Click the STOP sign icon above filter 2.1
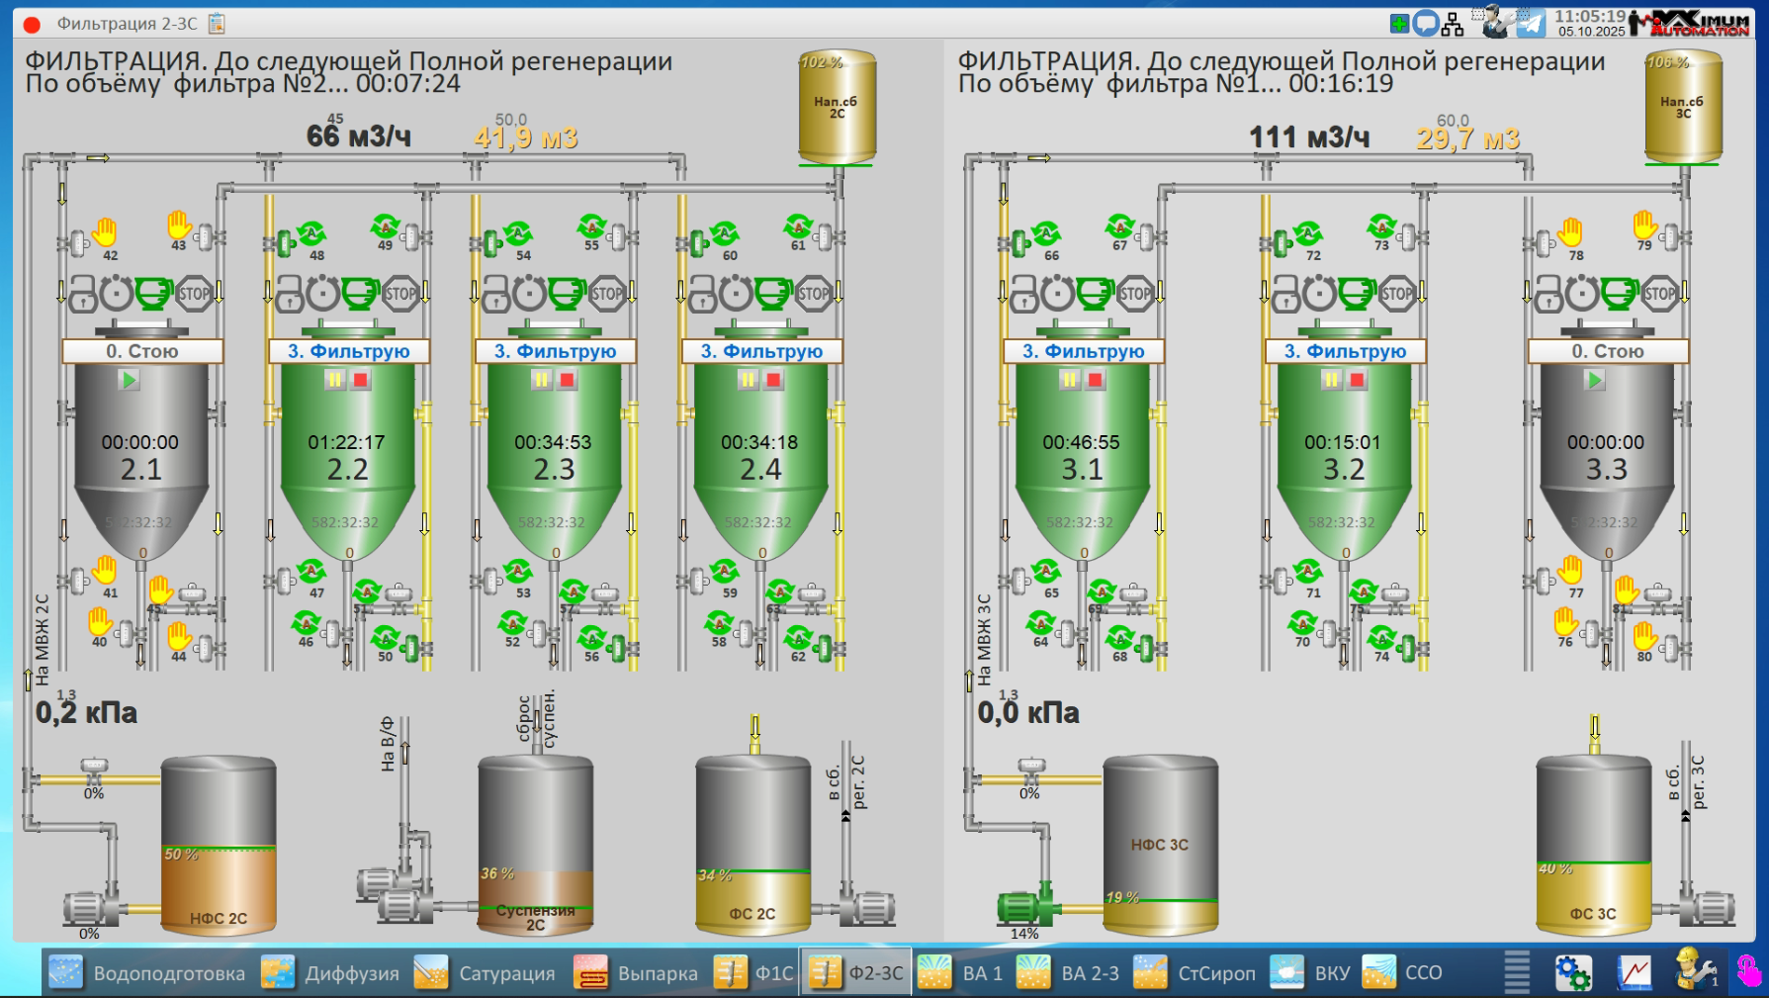 (194, 294)
